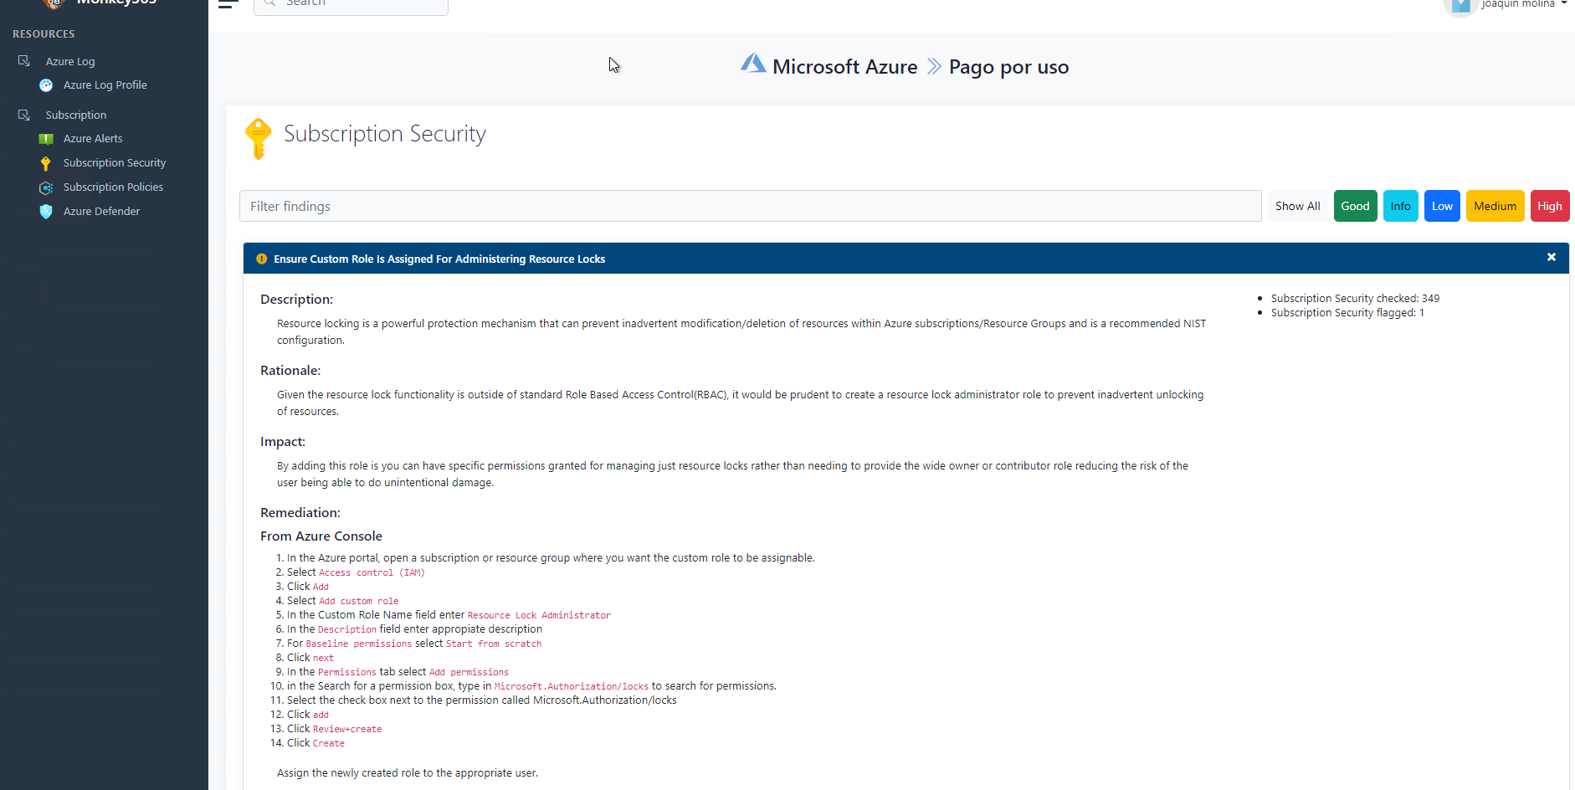Viewport: 1575px width, 790px height.
Task: Click the Subscription Security key icon in sidebar
Action: click(46, 163)
